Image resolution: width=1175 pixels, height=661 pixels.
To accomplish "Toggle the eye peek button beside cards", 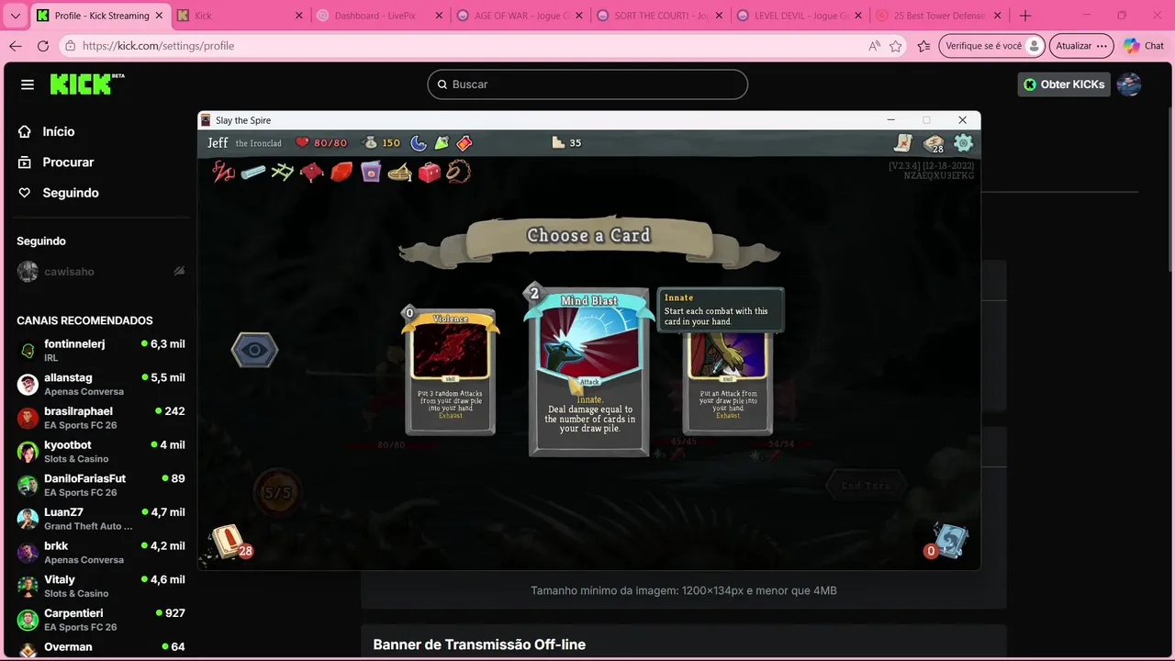I will (254, 350).
